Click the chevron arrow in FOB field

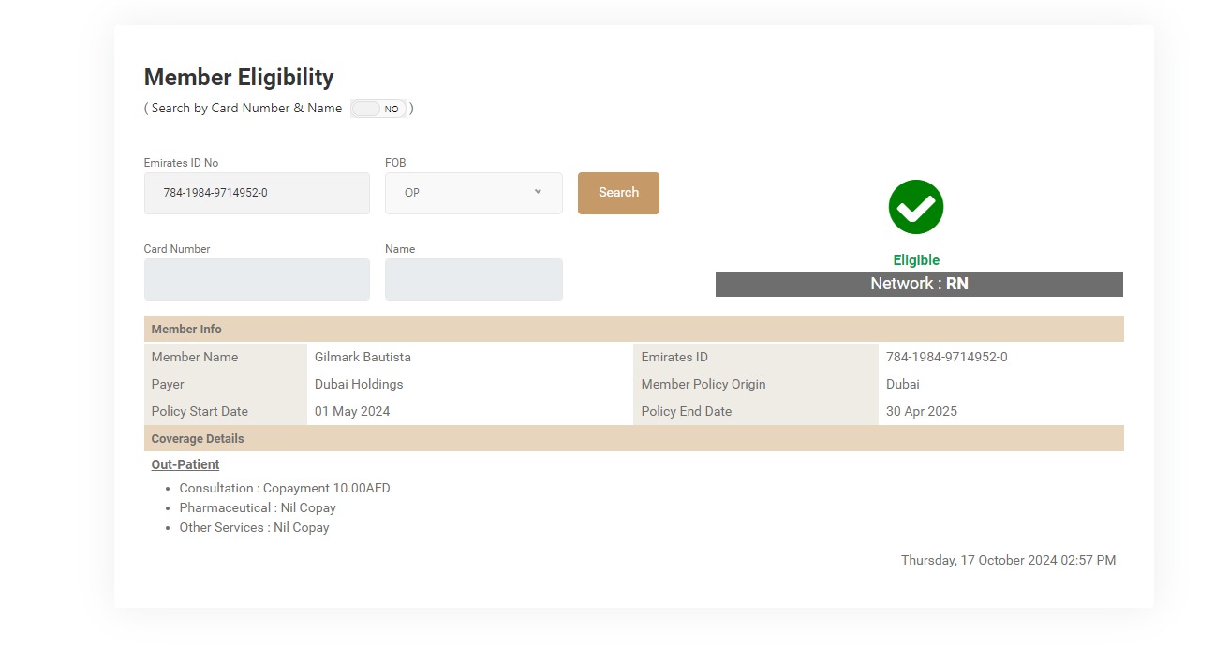(538, 192)
